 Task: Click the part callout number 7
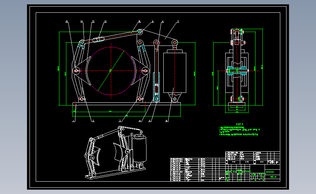click(x=178, y=21)
